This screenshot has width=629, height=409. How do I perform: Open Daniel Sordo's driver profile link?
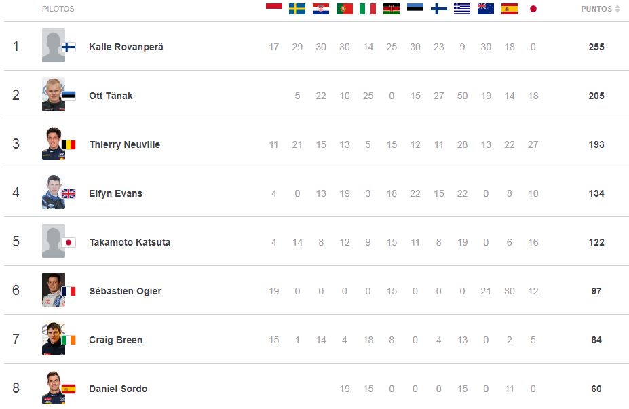pos(118,389)
